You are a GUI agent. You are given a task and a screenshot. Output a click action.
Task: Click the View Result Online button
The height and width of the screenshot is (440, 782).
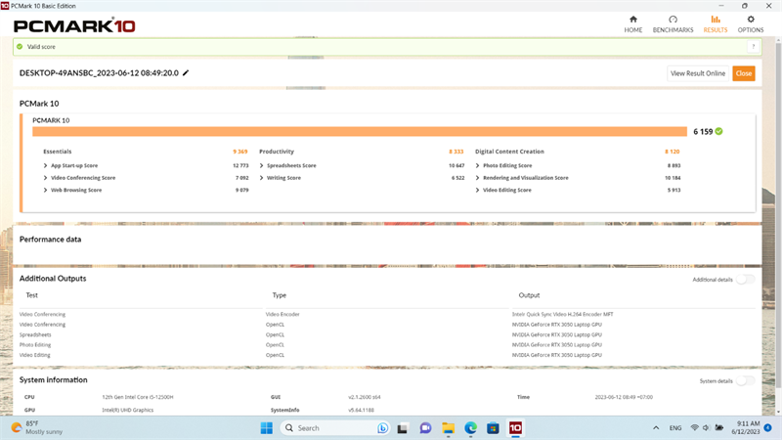click(698, 73)
